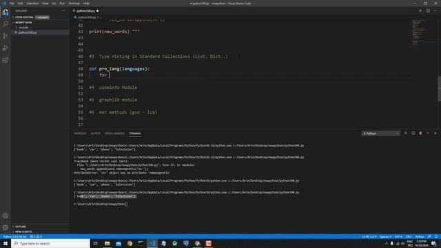Screen dimensions: 441x248
Task: Click the editor vertical scrollbar thumb
Action: click(440, 89)
